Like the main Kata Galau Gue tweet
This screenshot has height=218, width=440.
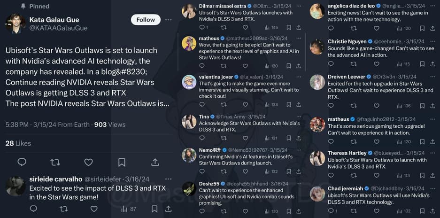pyautogui.click(x=88, y=162)
